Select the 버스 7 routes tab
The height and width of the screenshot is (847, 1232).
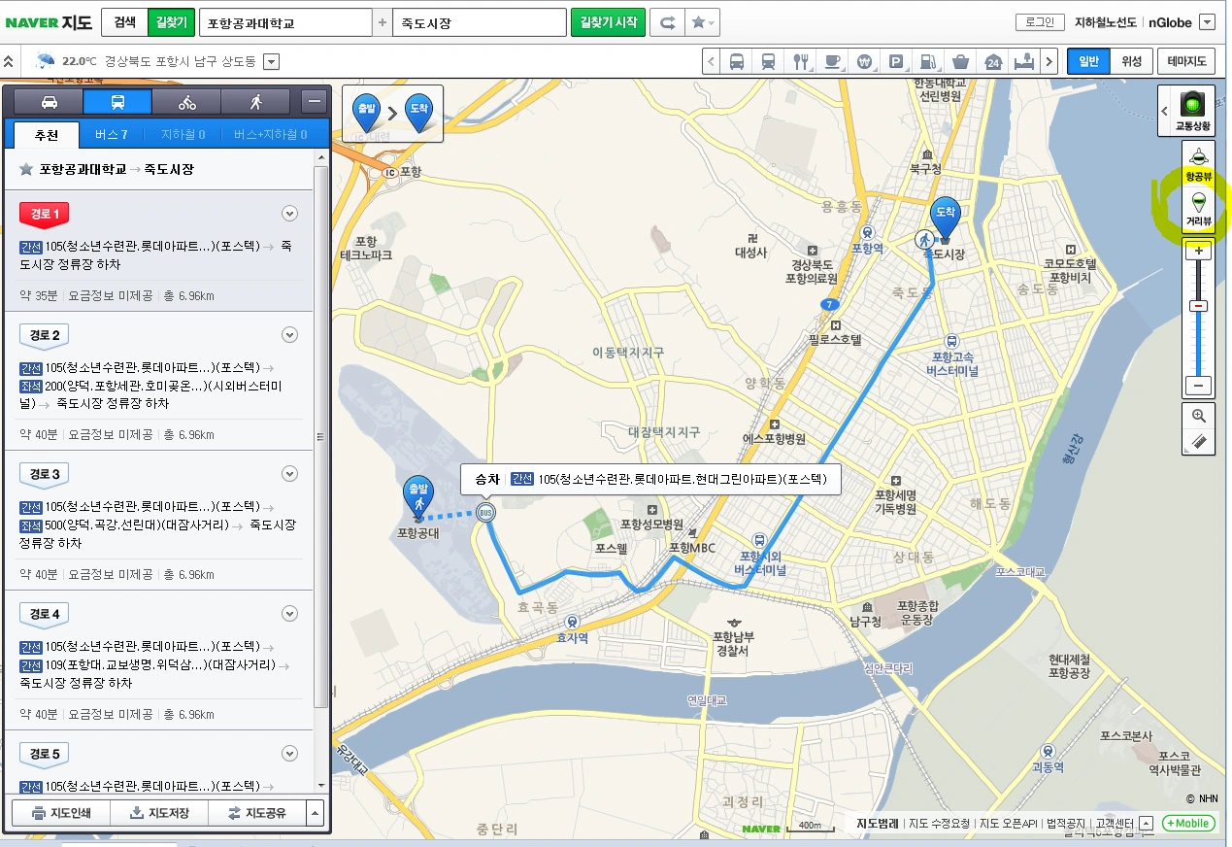[x=112, y=134]
